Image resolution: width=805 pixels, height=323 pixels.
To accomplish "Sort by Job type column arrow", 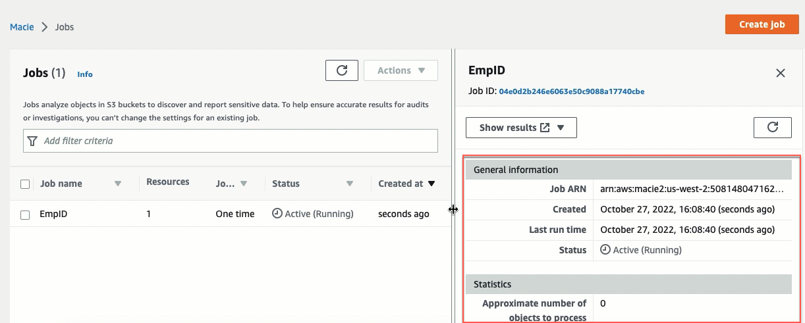I will (x=244, y=184).
